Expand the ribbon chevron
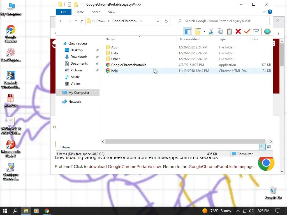The height and width of the screenshot is (215, 287). [263, 12]
